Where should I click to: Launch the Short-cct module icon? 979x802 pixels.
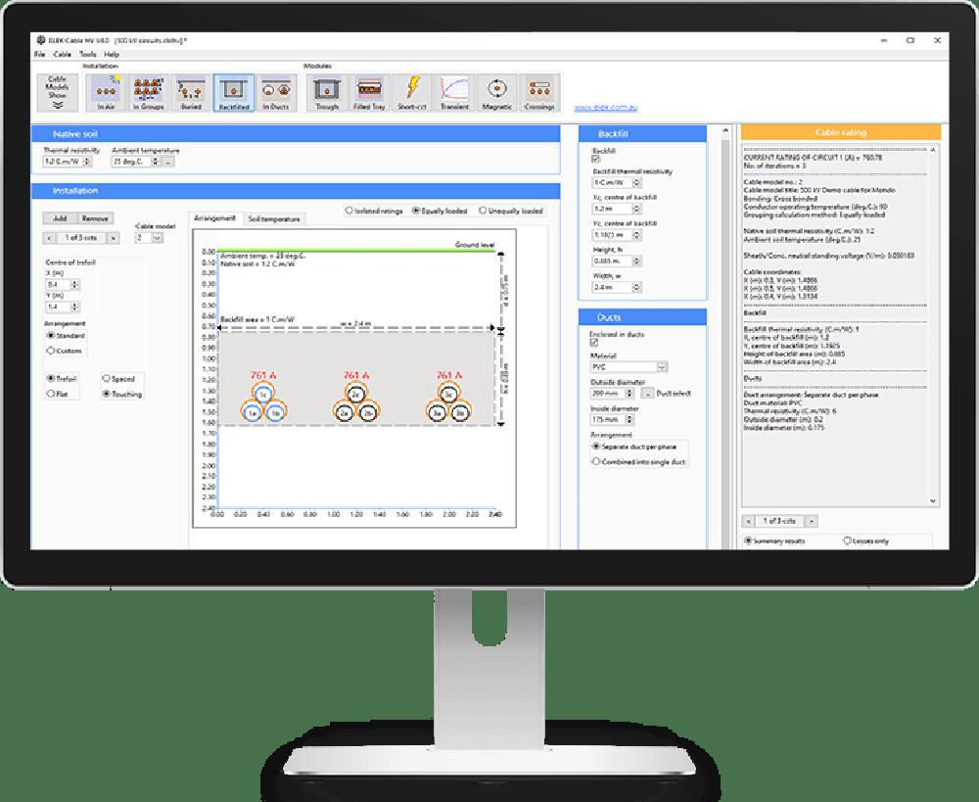(x=412, y=92)
